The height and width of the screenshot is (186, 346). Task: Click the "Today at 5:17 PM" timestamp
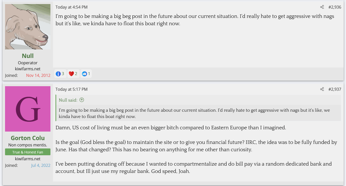[x=72, y=89]
